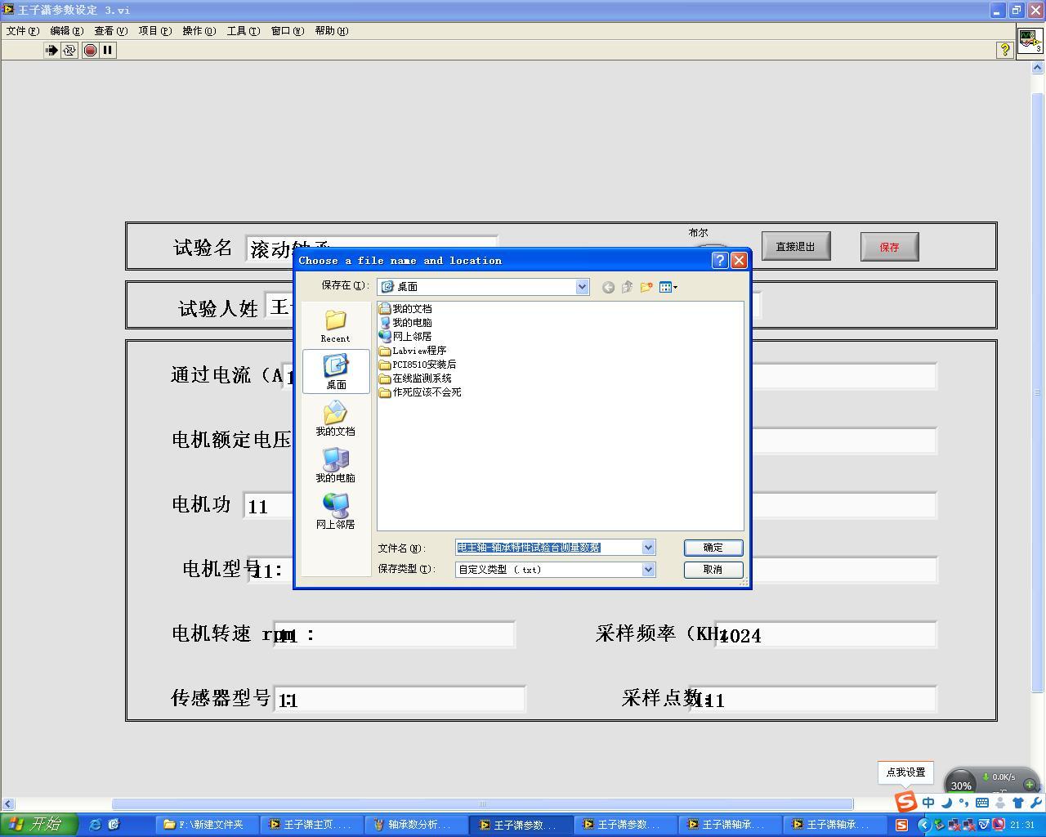
Task: Click the 开始 Start button
Action: pos(38,824)
